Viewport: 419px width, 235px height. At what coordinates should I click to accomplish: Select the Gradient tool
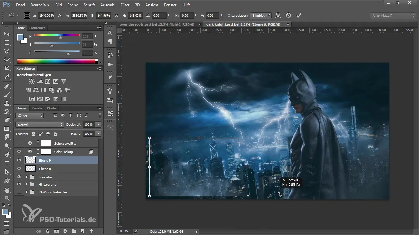pos(7,129)
